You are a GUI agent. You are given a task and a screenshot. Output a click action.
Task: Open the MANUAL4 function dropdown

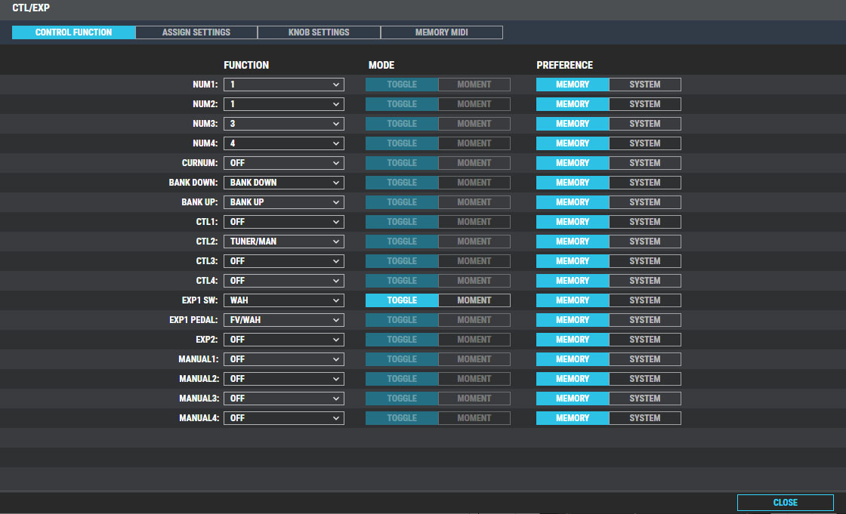click(284, 418)
